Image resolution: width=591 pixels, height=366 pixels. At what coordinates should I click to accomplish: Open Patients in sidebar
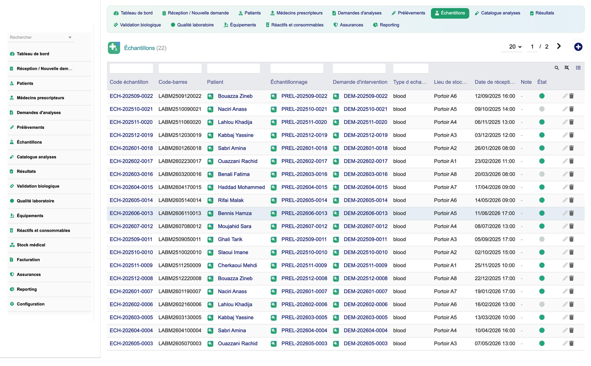point(25,83)
